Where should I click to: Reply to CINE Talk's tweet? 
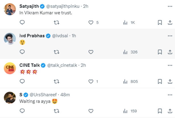[x=22, y=81]
